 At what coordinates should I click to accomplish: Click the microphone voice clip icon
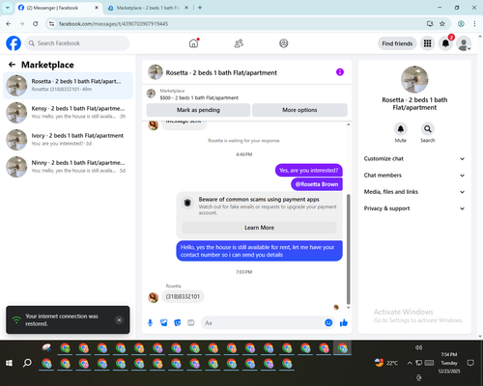(150, 322)
